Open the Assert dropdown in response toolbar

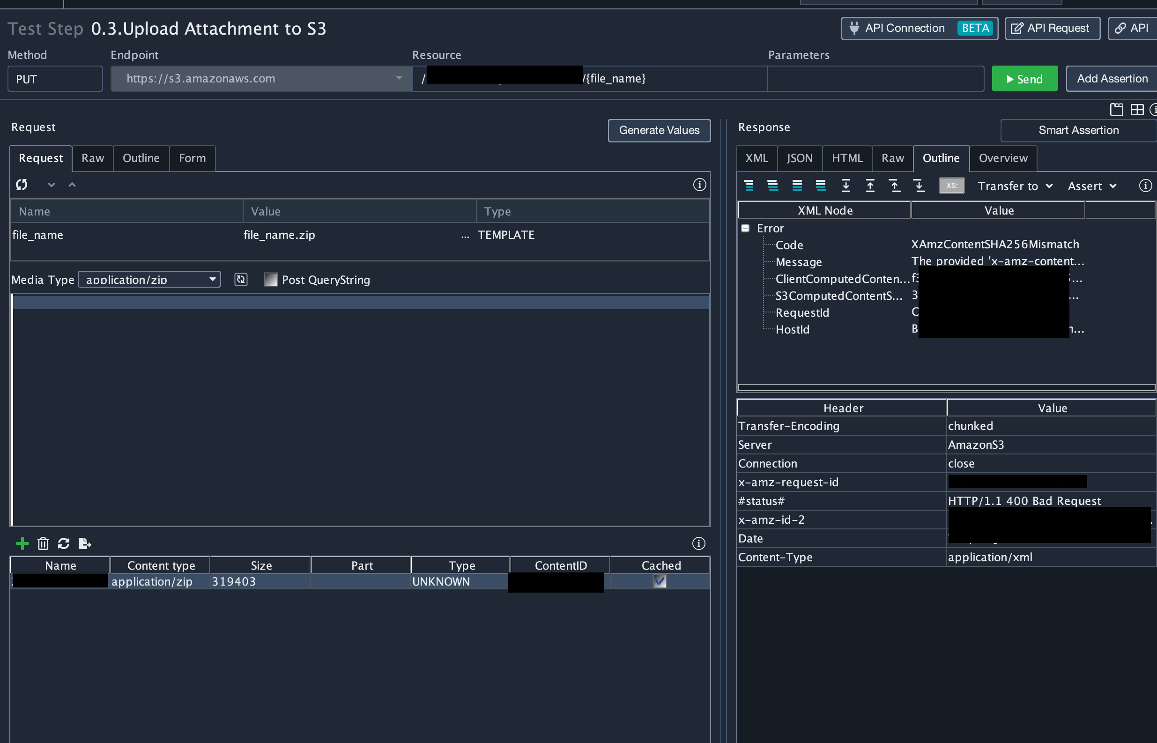[1092, 186]
